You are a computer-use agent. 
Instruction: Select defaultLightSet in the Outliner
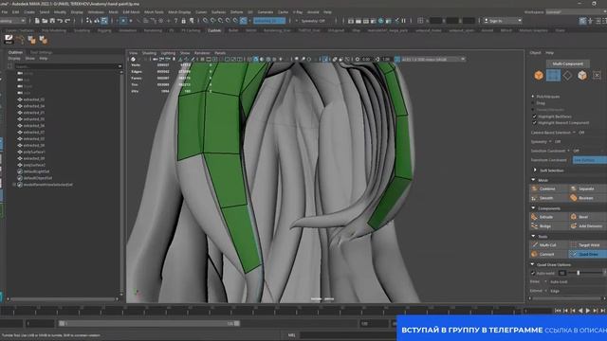[36, 171]
